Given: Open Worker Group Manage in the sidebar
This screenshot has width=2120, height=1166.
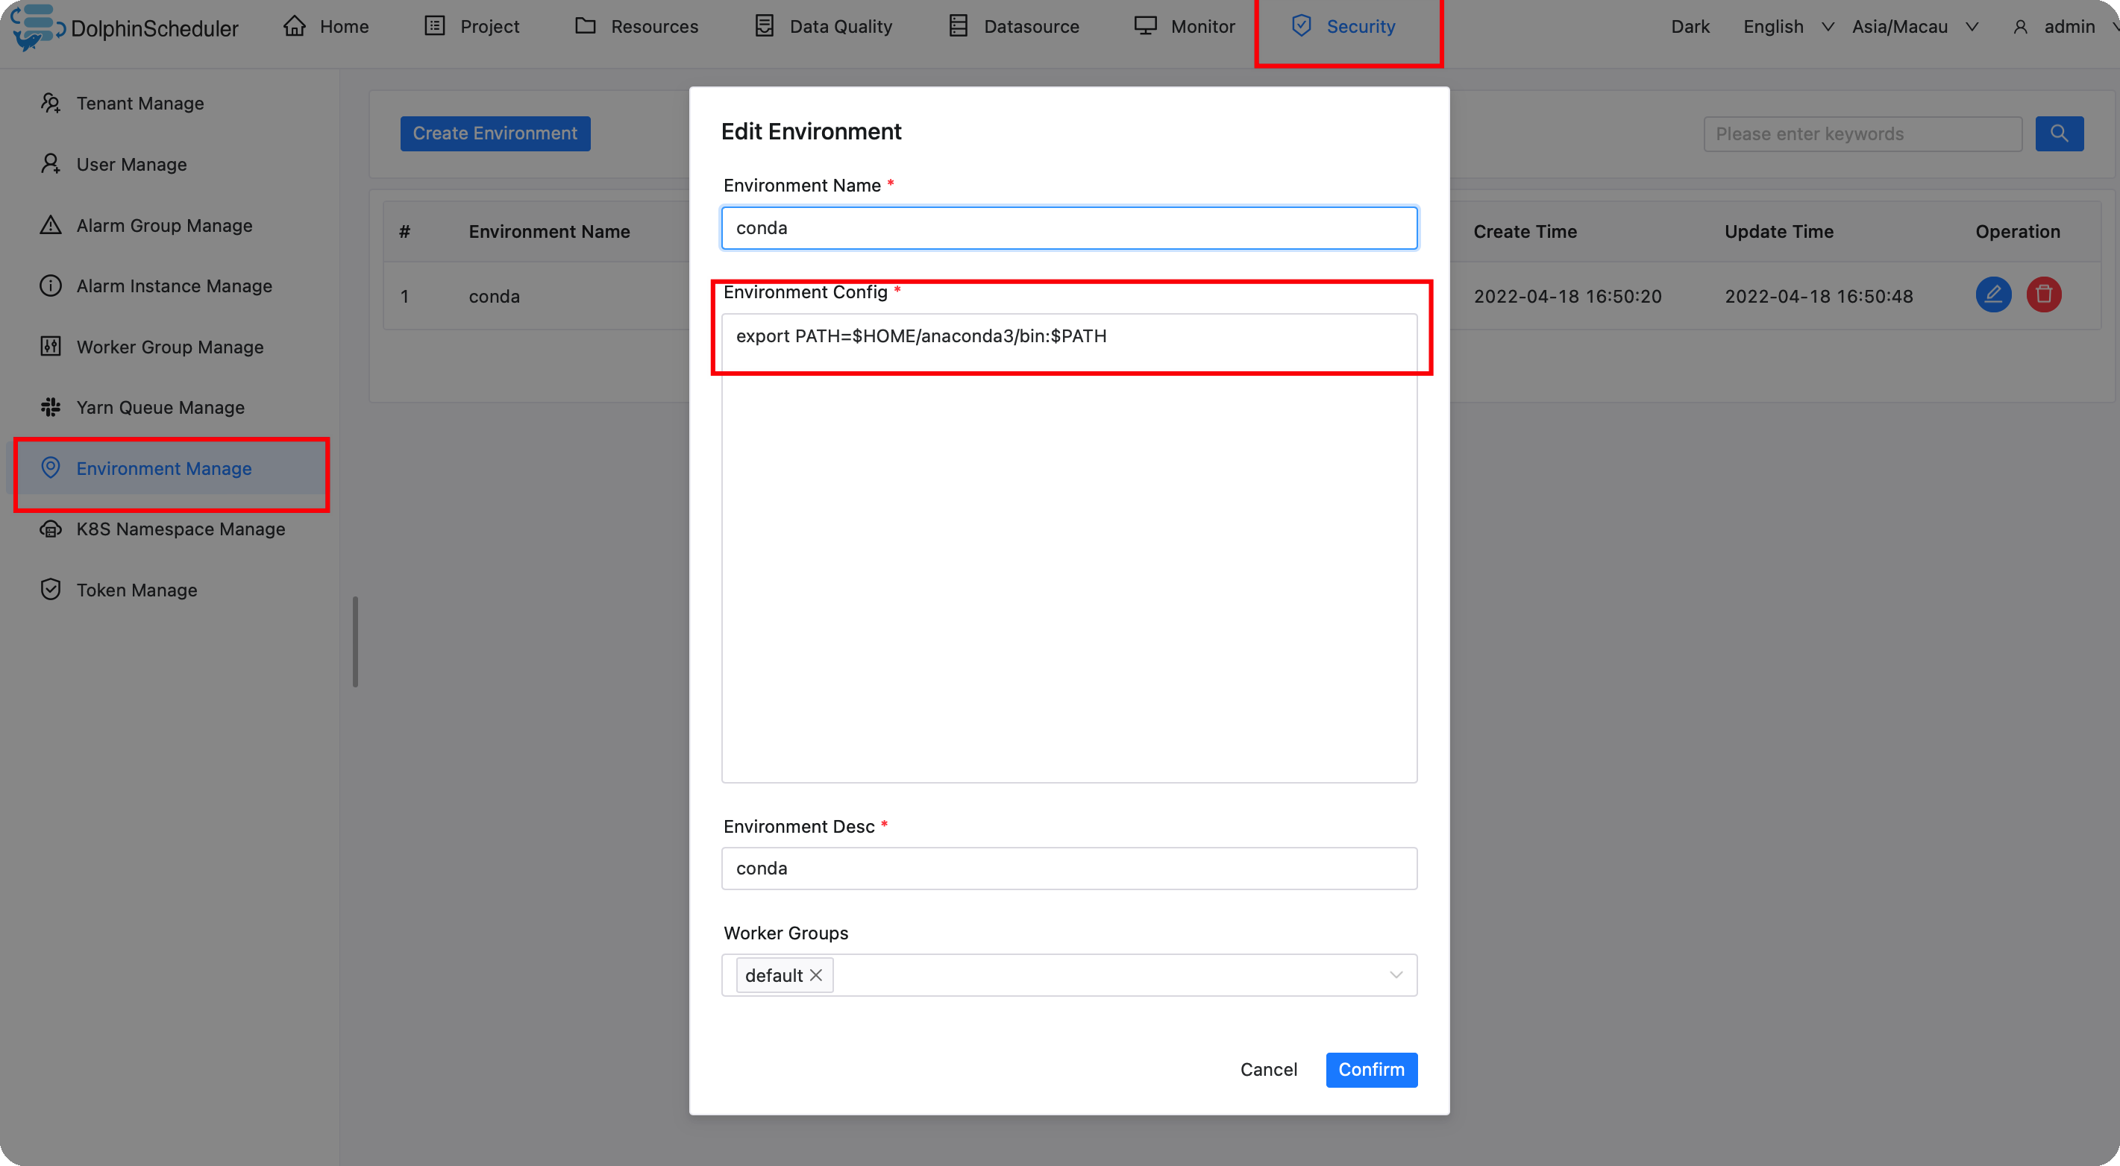Looking at the screenshot, I should click(169, 347).
